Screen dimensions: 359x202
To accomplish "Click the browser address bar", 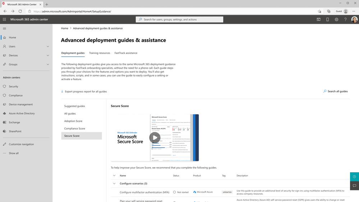I will (x=174, y=11).
